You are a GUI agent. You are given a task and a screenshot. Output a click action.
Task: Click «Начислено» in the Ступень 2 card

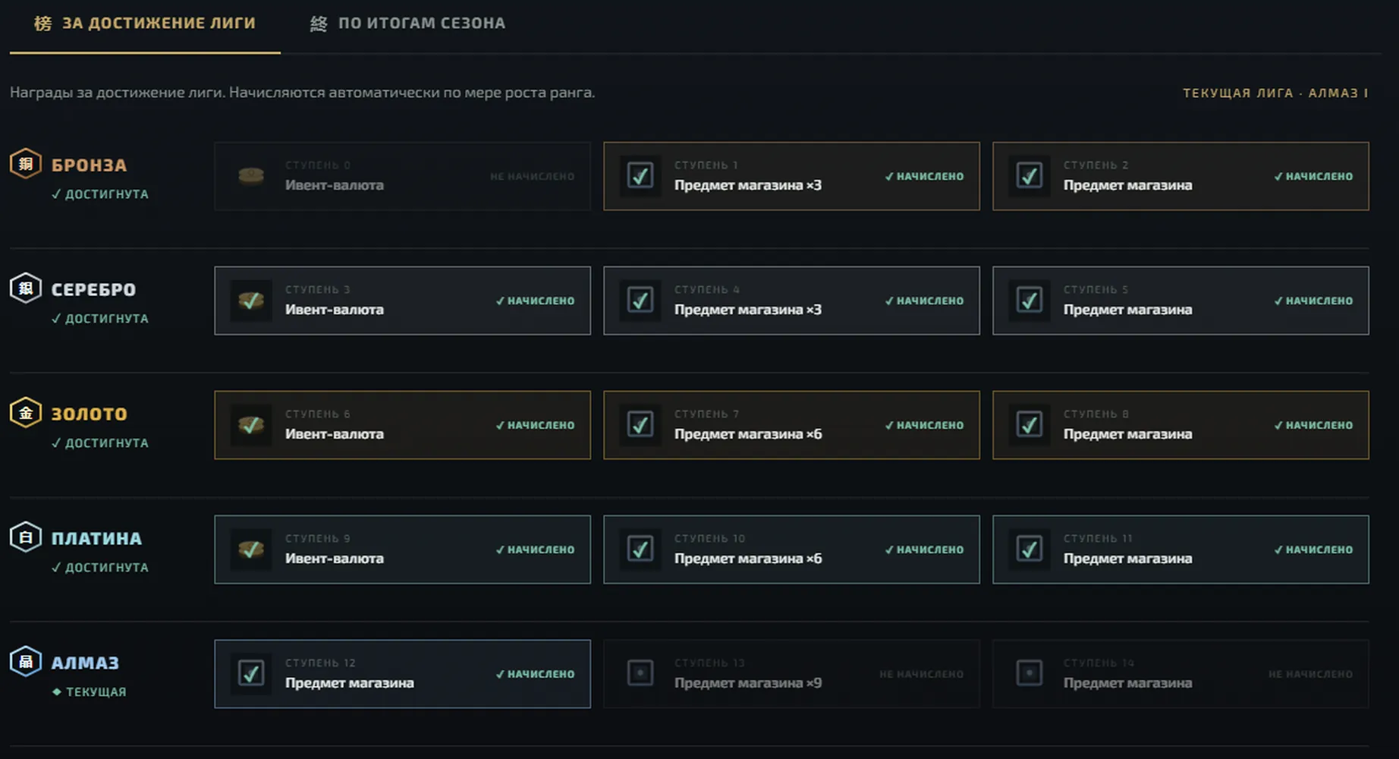click(1313, 176)
